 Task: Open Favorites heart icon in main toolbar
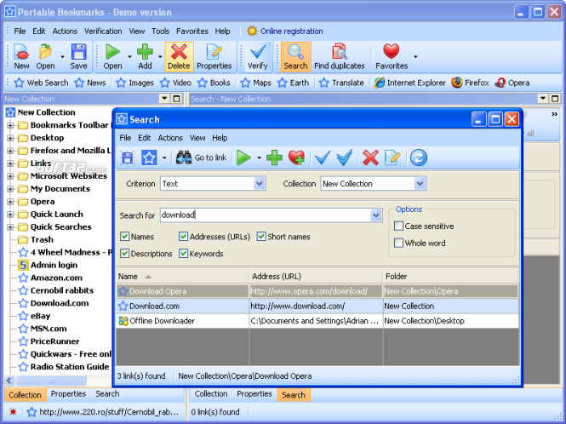pyautogui.click(x=392, y=57)
